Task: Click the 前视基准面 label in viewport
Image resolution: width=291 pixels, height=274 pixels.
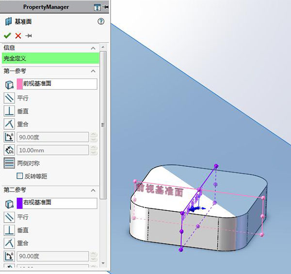Action: click(160, 190)
